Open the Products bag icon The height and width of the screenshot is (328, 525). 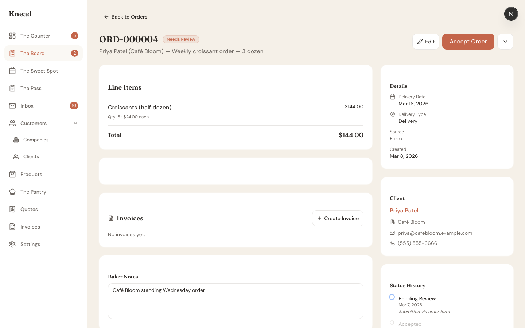tap(12, 174)
